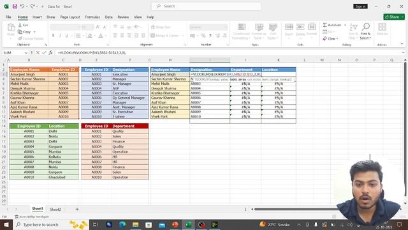This screenshot has height=230, width=408.
Task: Expand the Name Box dropdown
Action: [x=26, y=52]
